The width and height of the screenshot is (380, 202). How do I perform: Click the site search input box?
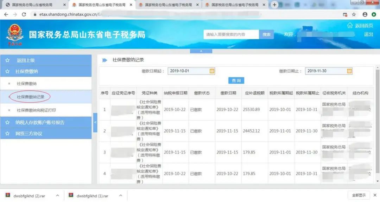click(x=231, y=34)
